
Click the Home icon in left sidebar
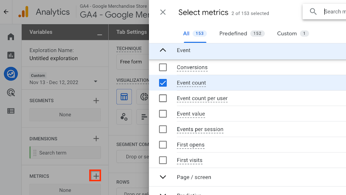11,37
